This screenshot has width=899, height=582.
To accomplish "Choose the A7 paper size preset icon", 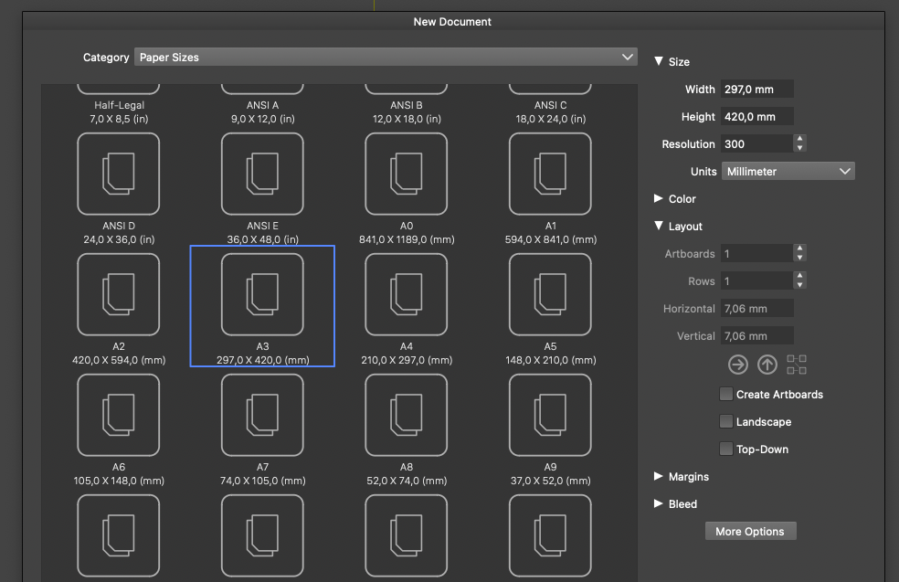I will (262, 415).
